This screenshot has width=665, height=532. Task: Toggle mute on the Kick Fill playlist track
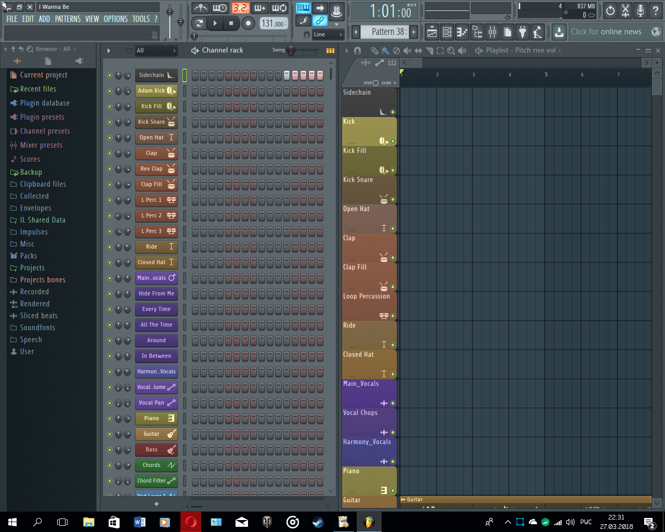(x=393, y=171)
